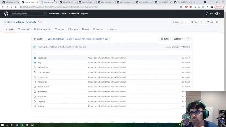The image size is (226, 127).
Task: Open the user avatar menu in header
Action: [x=218, y=14]
